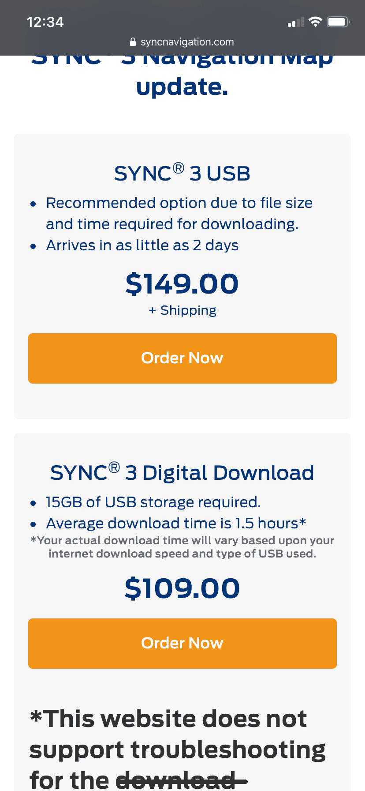Tap the $109.00 price
365x791 pixels.
pos(182,588)
